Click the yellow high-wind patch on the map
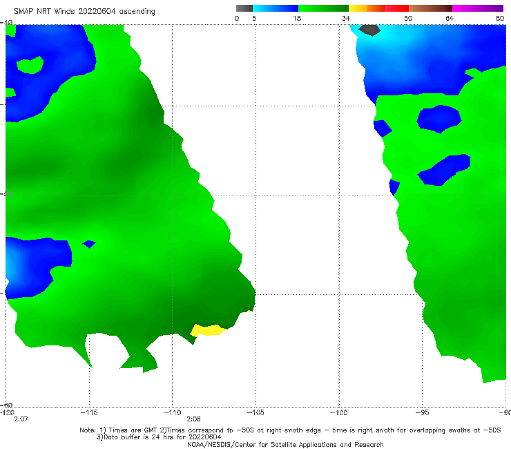The width and height of the screenshot is (511, 449). pyautogui.click(x=207, y=330)
